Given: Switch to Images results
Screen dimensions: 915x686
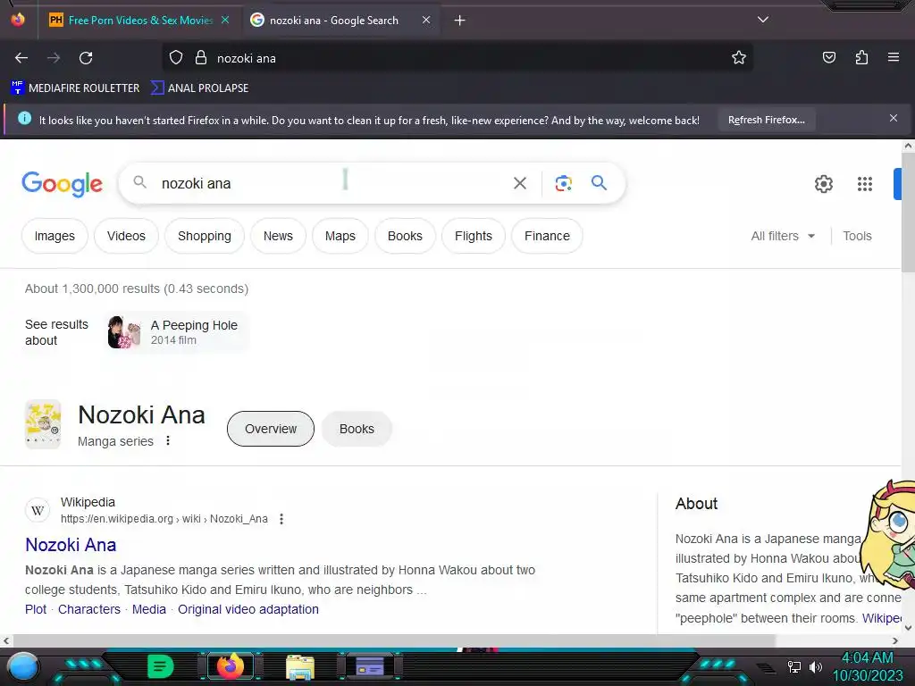Looking at the screenshot, I should pyautogui.click(x=55, y=236).
